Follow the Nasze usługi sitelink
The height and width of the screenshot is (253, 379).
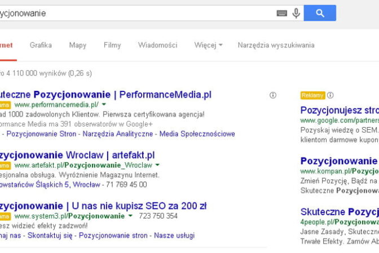coord(174,235)
